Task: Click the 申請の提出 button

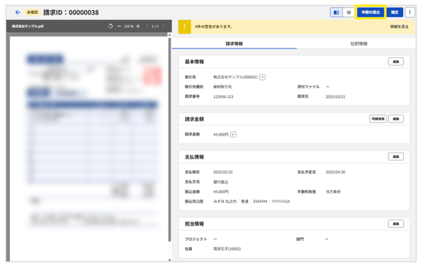Action: click(x=370, y=12)
